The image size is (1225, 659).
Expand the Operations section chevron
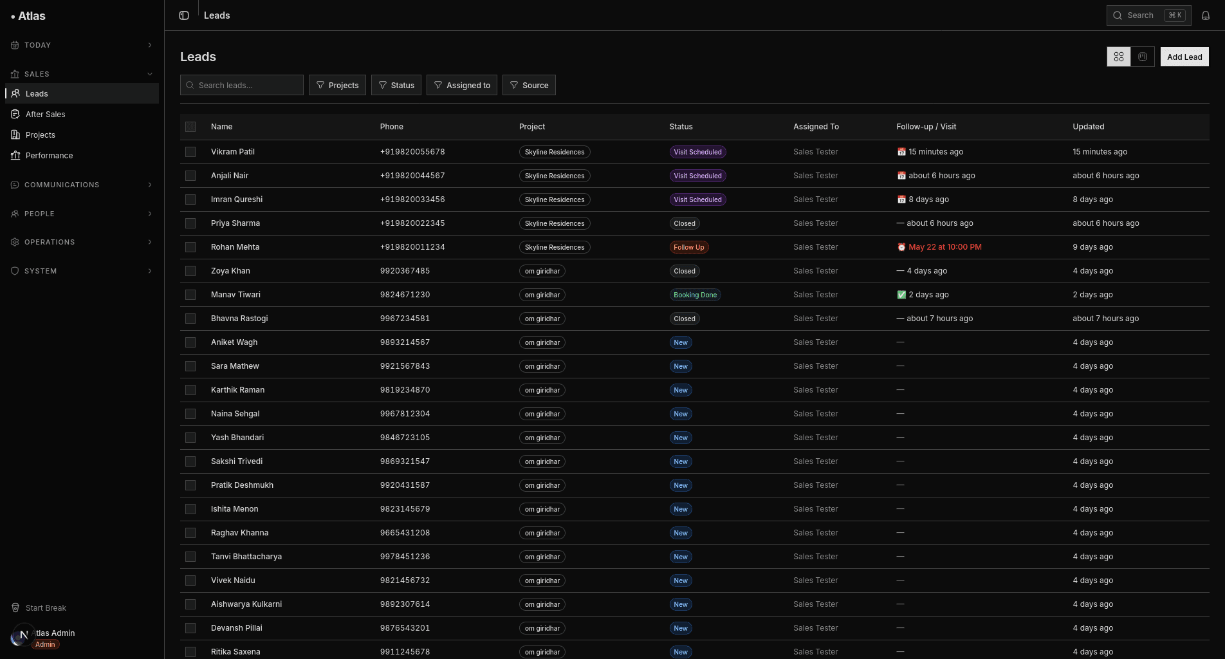[x=150, y=242]
